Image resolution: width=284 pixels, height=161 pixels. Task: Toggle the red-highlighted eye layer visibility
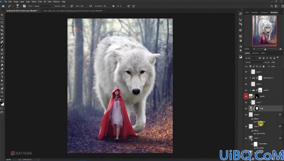pos(246,97)
